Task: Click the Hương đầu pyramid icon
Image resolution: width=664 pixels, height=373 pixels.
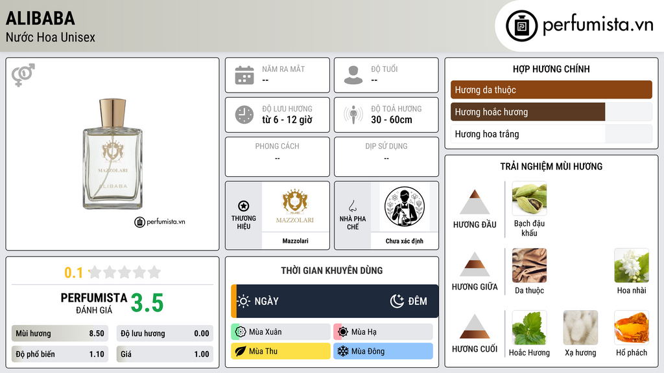Action: click(x=475, y=202)
